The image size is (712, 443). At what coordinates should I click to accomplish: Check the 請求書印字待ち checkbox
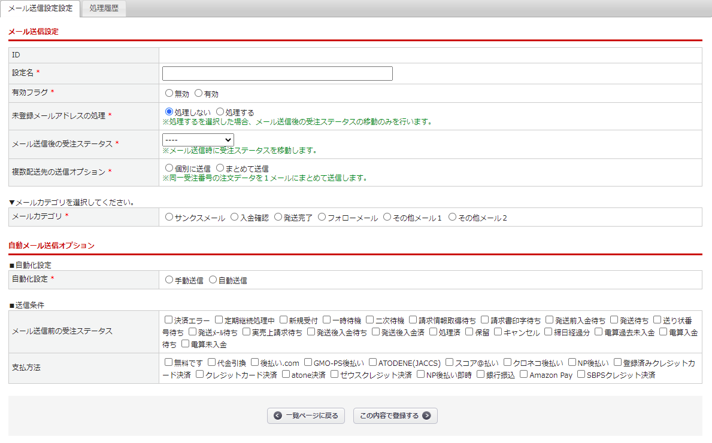tap(485, 320)
